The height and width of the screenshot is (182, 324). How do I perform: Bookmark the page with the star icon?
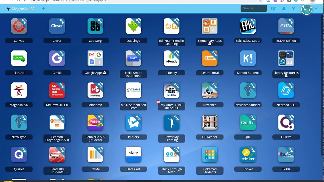[x=260, y=1]
